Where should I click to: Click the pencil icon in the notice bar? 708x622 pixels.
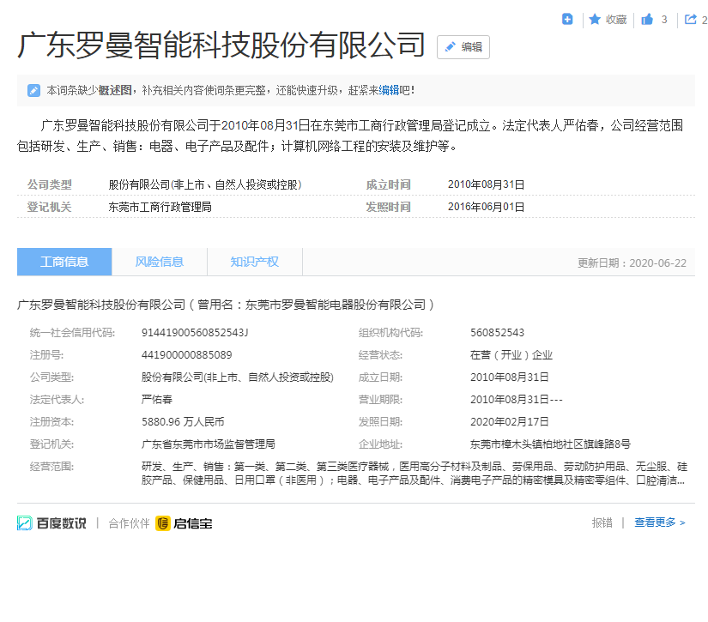pyautogui.click(x=33, y=90)
